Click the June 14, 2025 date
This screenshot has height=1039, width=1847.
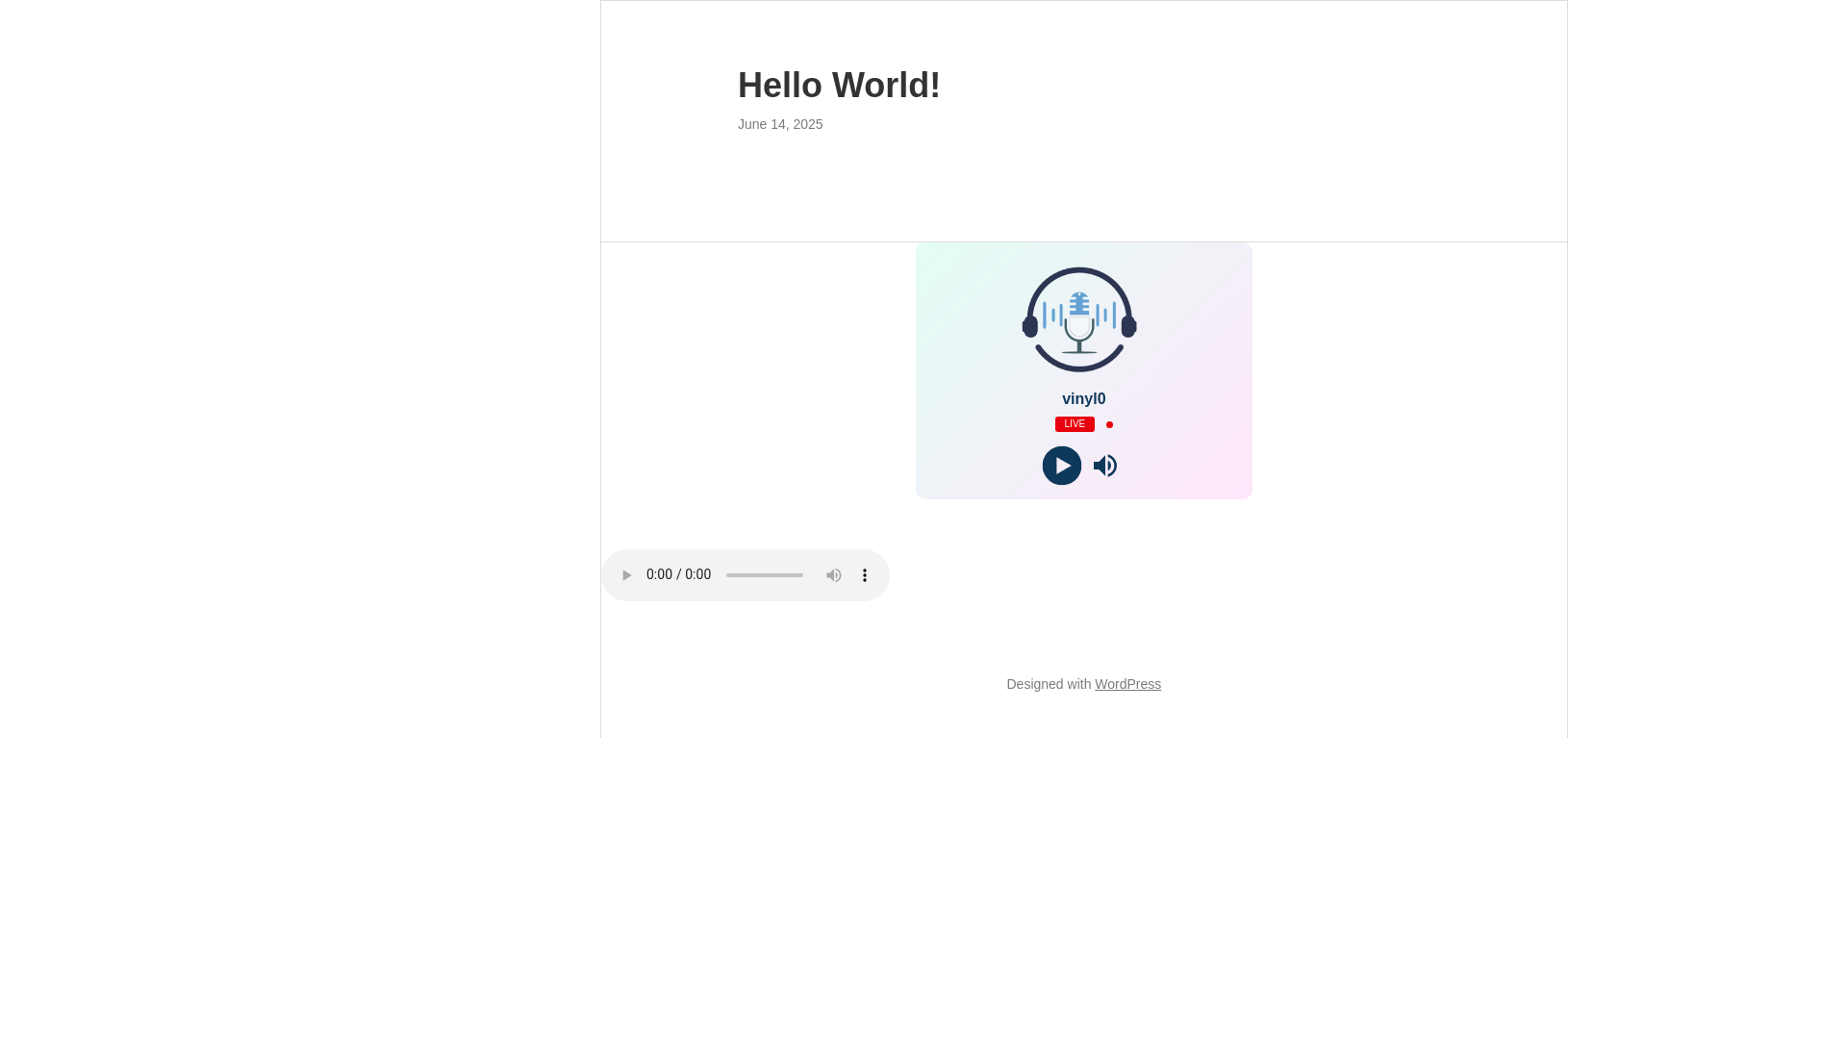pos(780,124)
